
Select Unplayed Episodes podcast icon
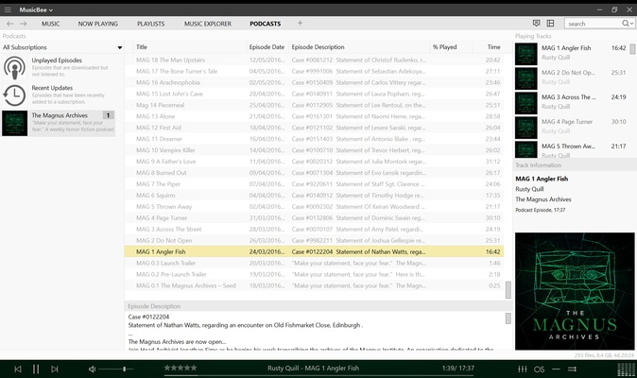coord(14,67)
